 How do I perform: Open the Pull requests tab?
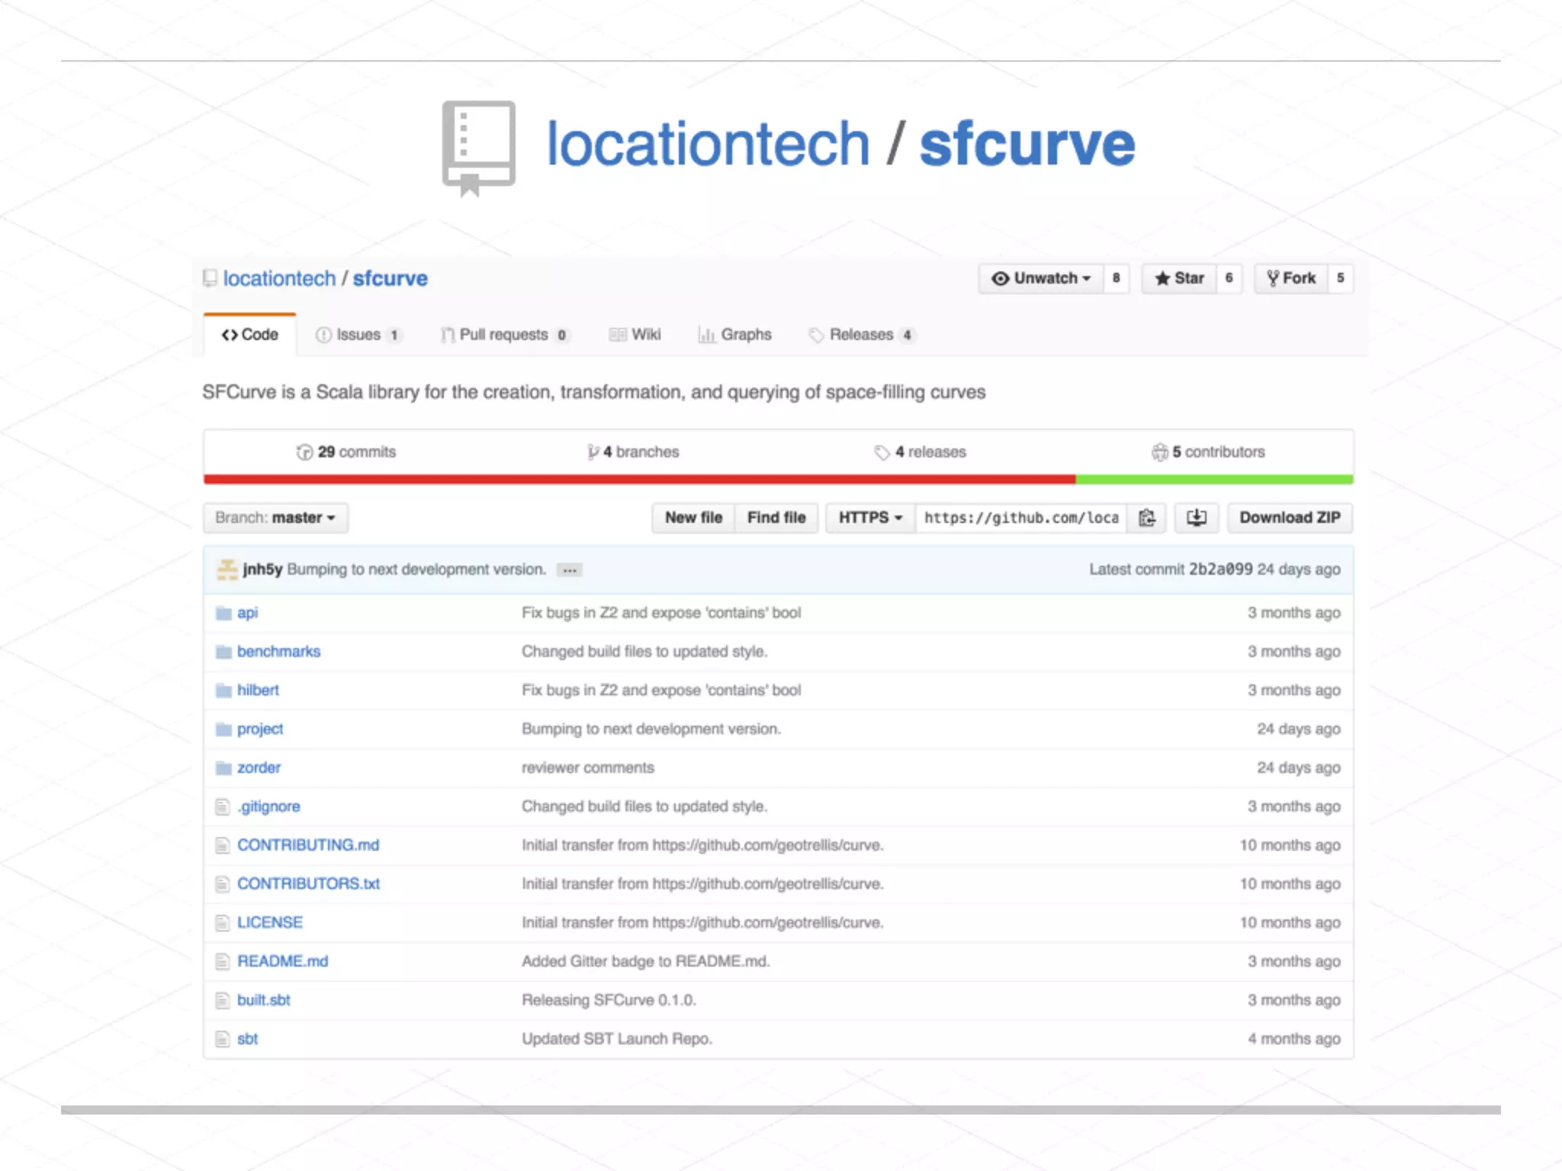click(x=503, y=335)
